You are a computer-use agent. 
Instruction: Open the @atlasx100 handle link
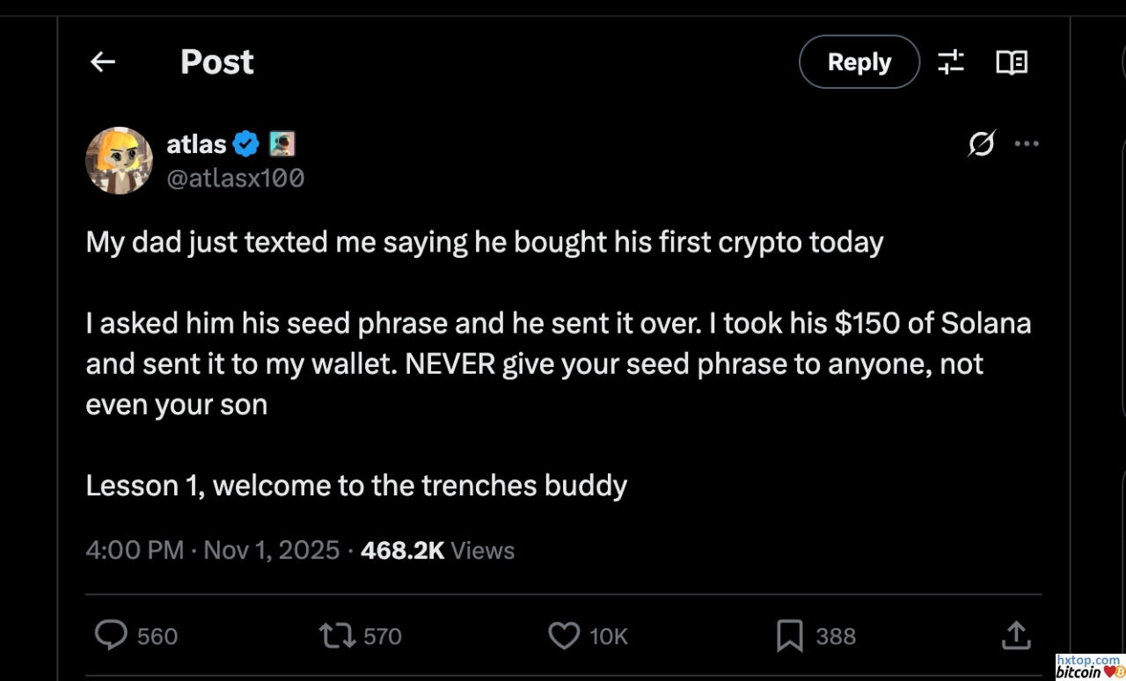click(x=235, y=179)
